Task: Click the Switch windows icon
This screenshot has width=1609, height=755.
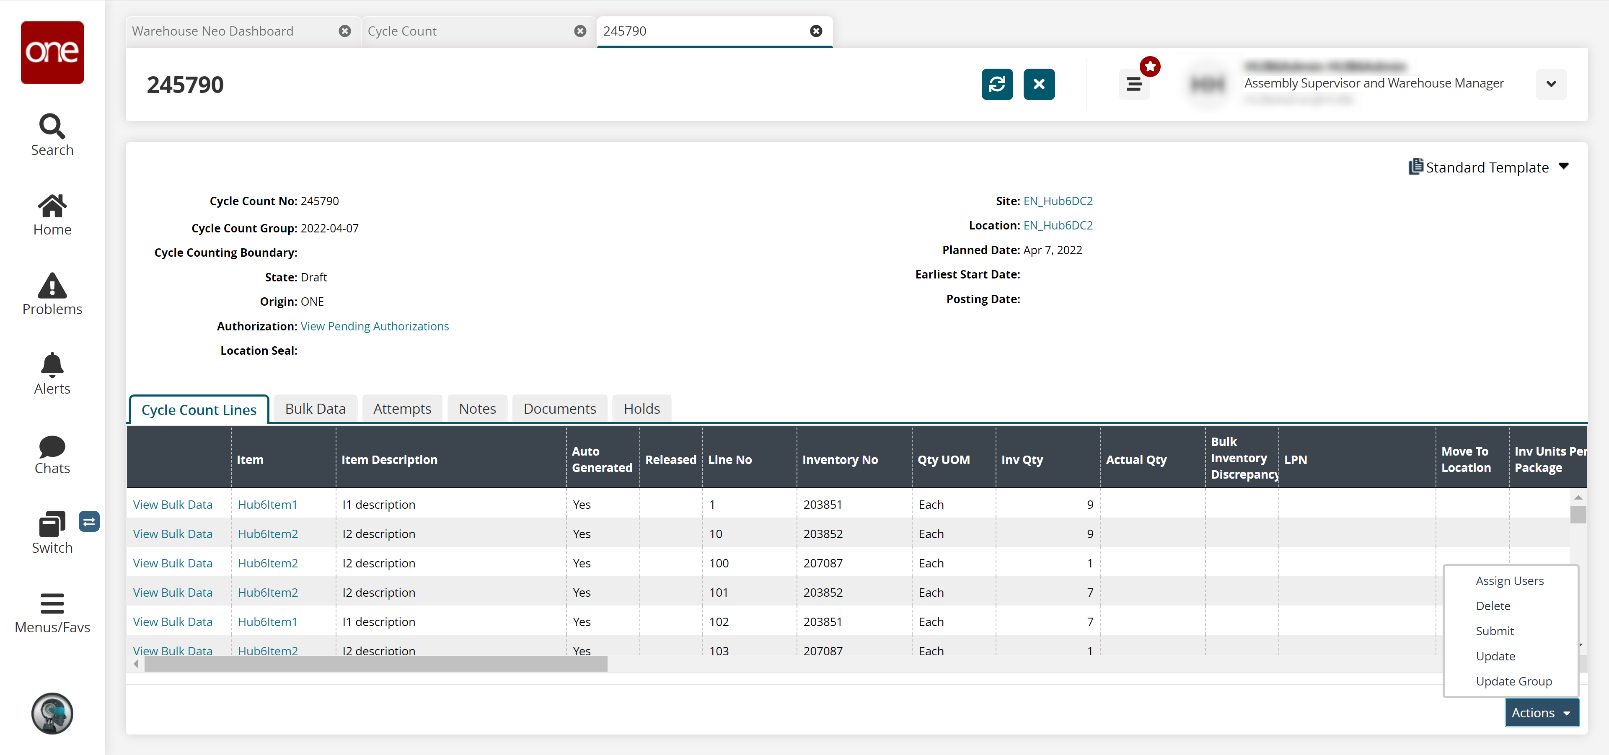Action: point(52,524)
